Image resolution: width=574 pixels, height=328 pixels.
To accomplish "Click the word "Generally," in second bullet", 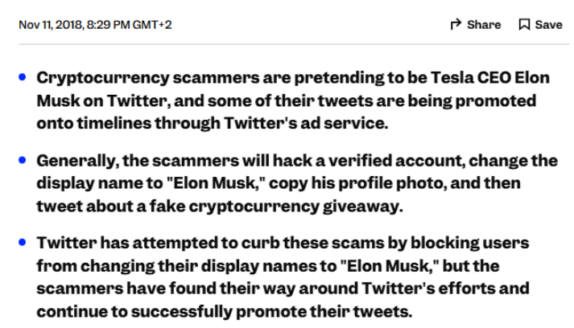I will click(77, 161).
